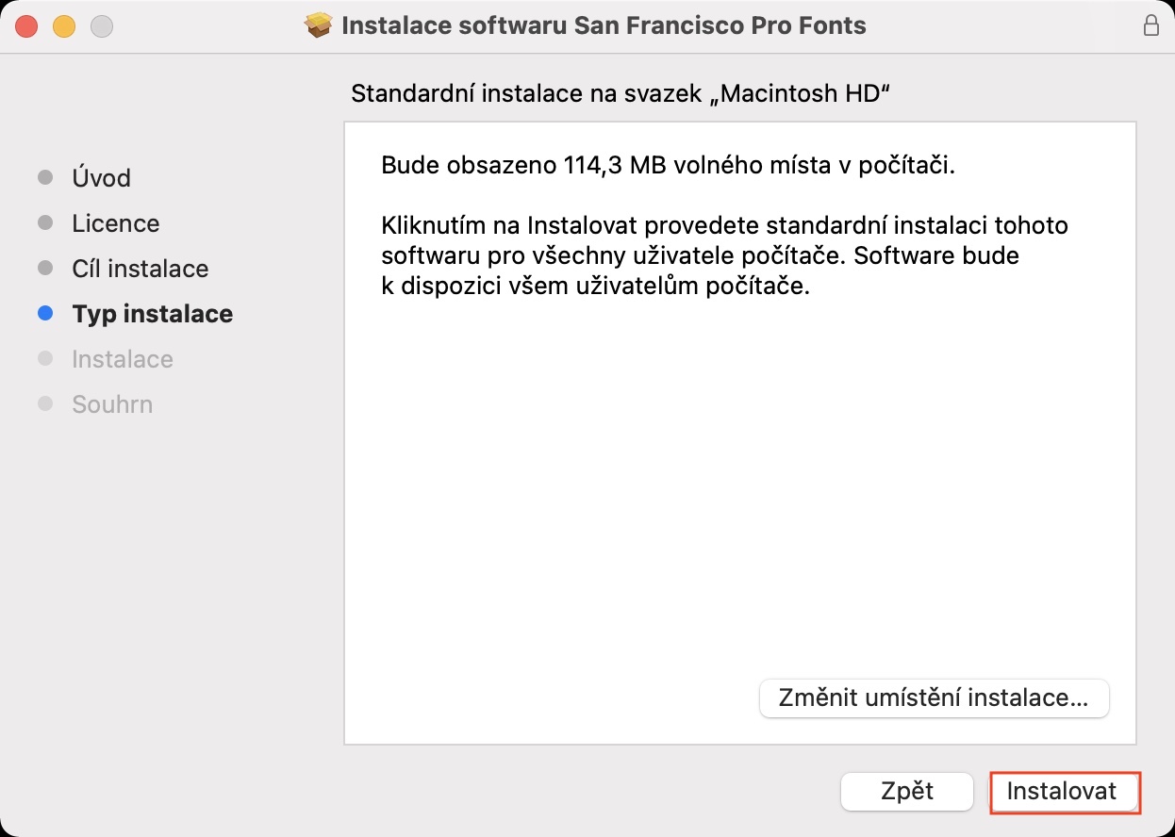The height and width of the screenshot is (837, 1175).
Task: Select the Licence step in sidebar
Action: (x=115, y=223)
